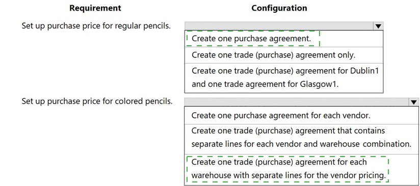
Task: Click the green dashed box around the last answer
Action: pos(287,169)
